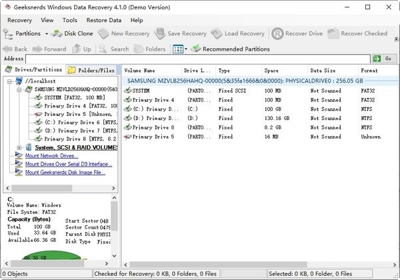The height and width of the screenshot is (280, 400).
Task: Open the Restore Data menu
Action: point(104,20)
